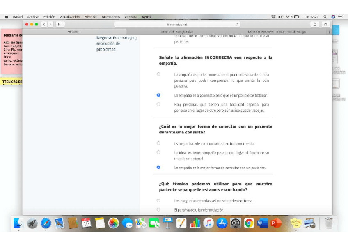
Task: Click Safari's forward arrow button
Action: [50, 24]
